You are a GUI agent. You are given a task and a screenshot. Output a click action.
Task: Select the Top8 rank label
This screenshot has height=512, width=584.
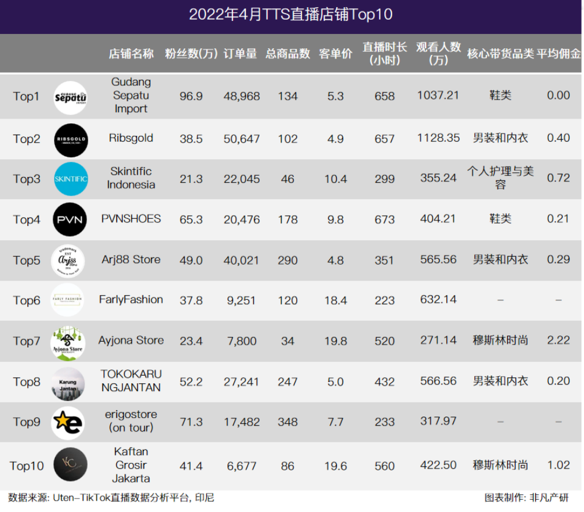click(26, 382)
